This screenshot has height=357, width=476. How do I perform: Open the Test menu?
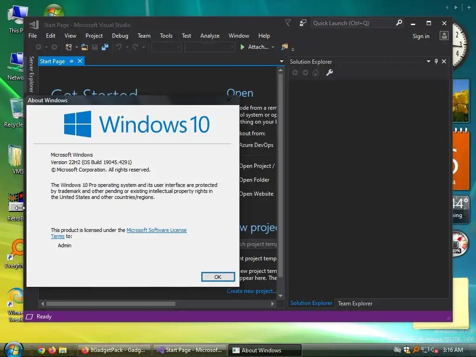tap(186, 35)
